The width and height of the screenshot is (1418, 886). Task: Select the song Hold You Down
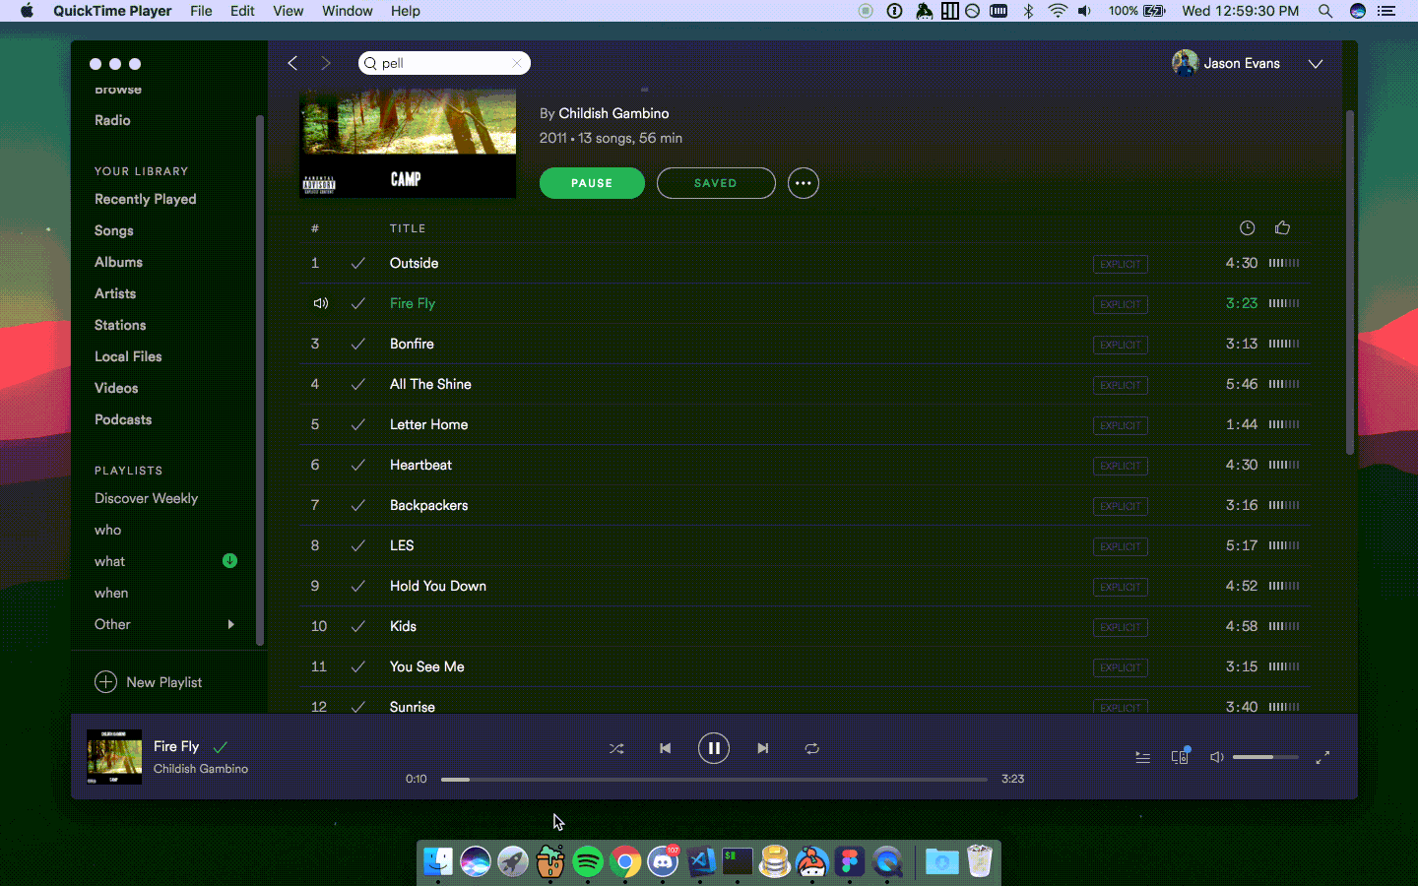tap(438, 586)
